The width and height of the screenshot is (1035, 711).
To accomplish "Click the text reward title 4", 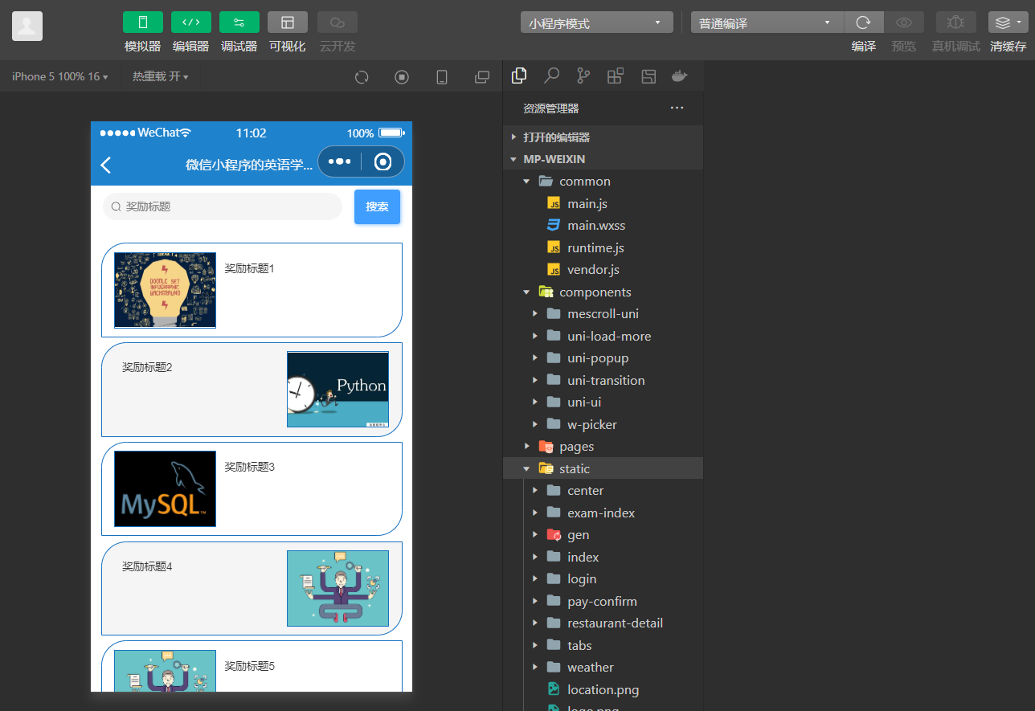I will (x=147, y=566).
